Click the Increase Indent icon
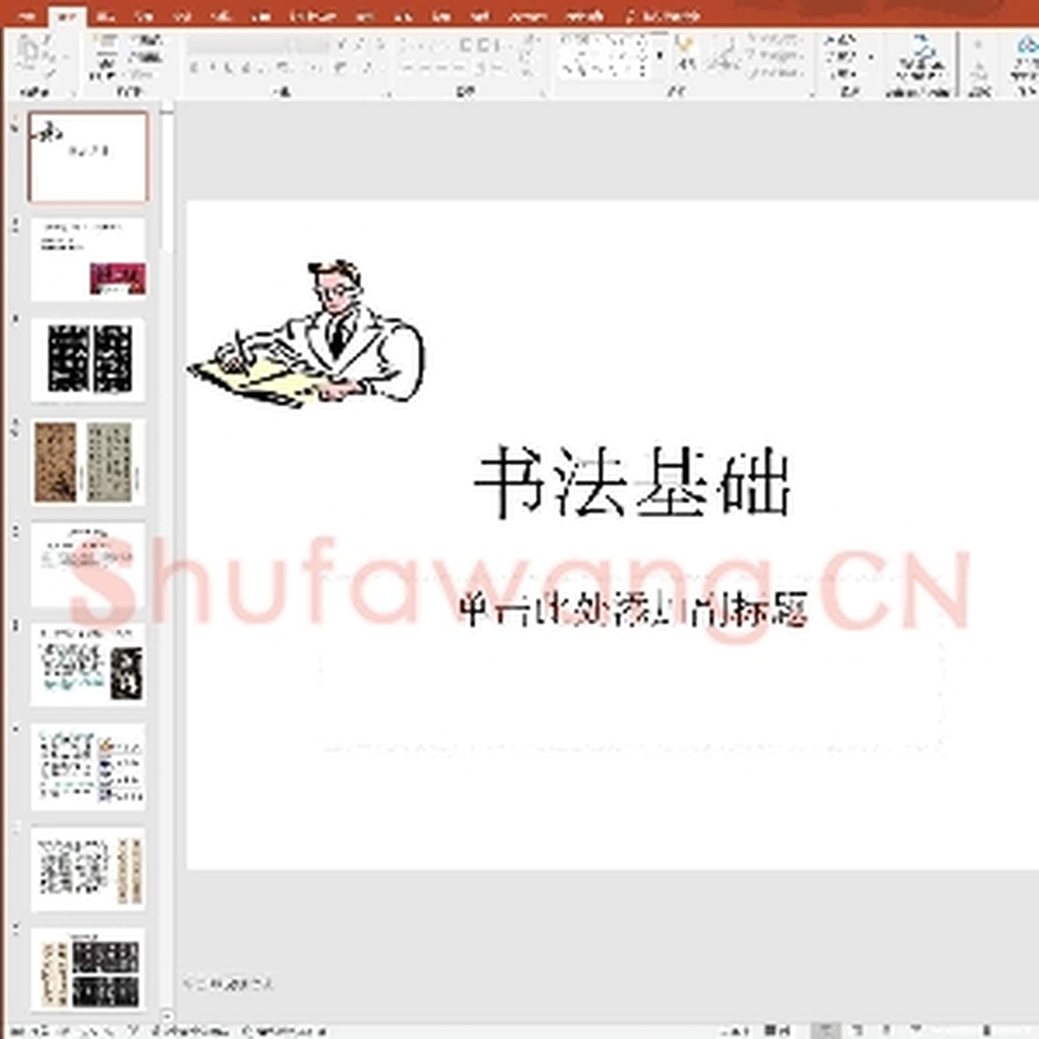This screenshot has width=1039, height=1039. coord(483,44)
